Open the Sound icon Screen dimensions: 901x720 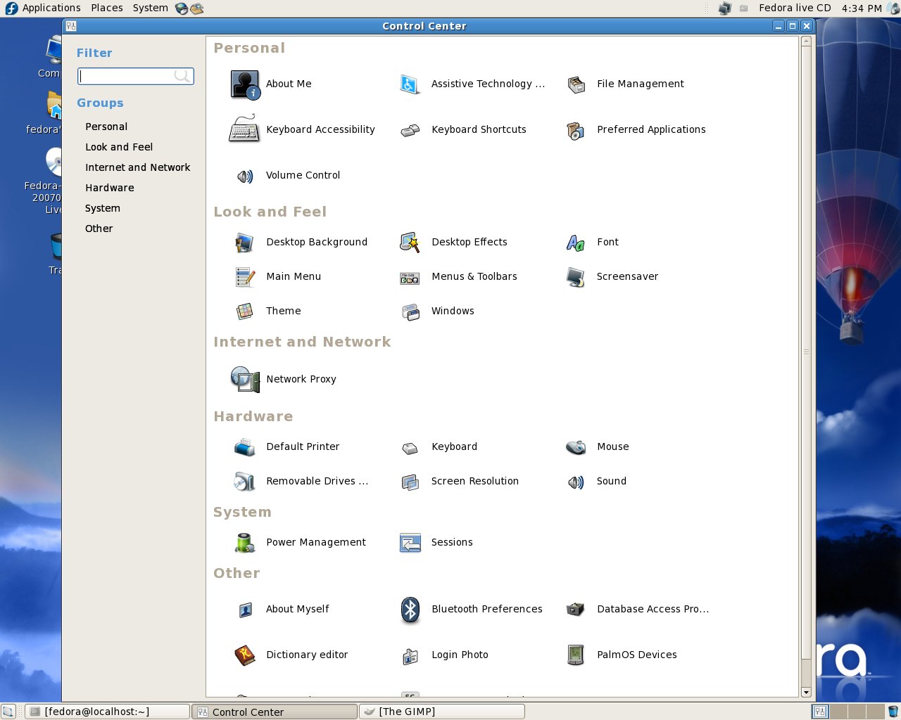pyautogui.click(x=576, y=482)
